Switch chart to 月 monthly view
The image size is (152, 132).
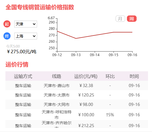[120, 19]
